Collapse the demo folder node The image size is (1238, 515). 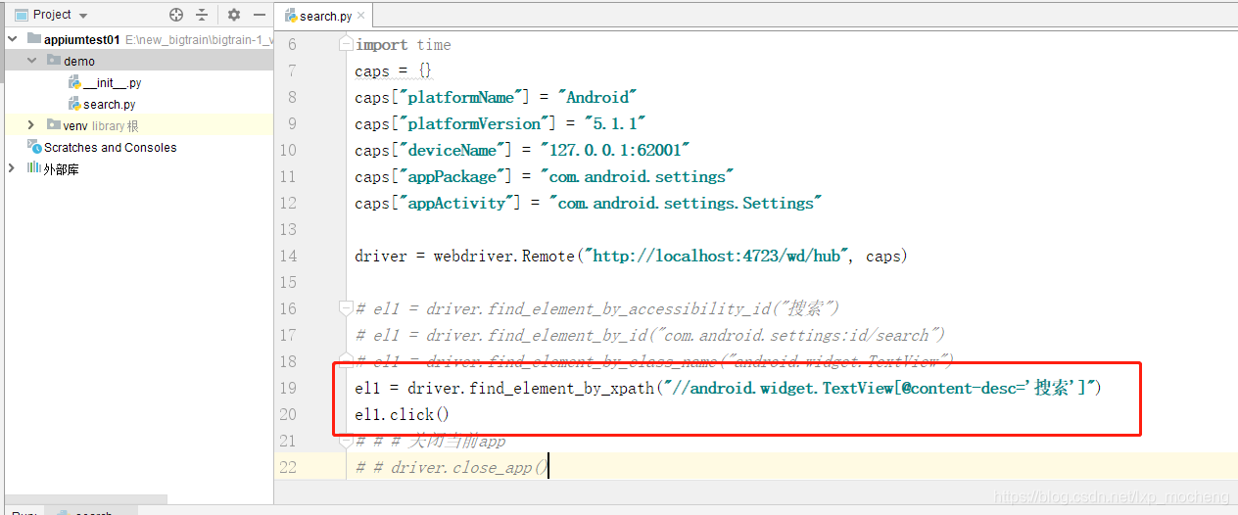32,61
